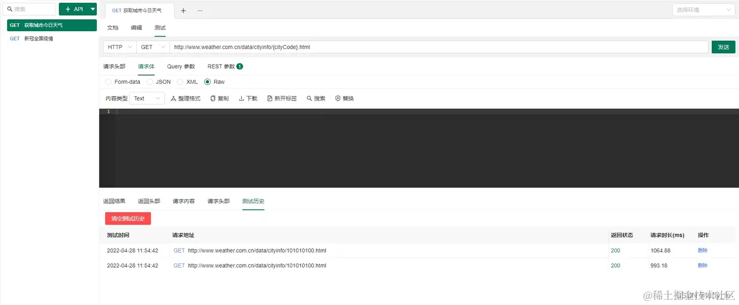
Task: Click the 返回状态 column header
Action: tap(622, 235)
